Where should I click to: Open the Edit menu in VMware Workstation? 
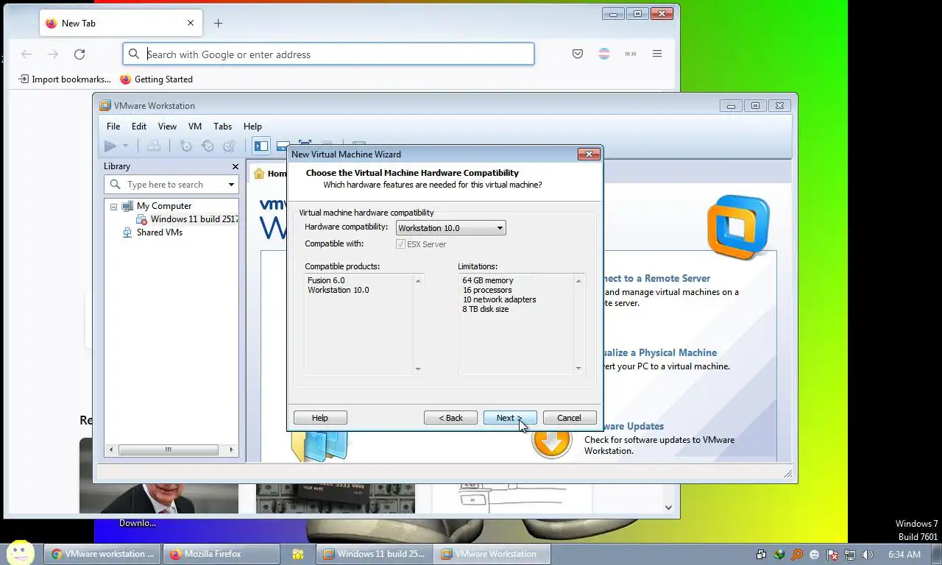[x=139, y=127]
